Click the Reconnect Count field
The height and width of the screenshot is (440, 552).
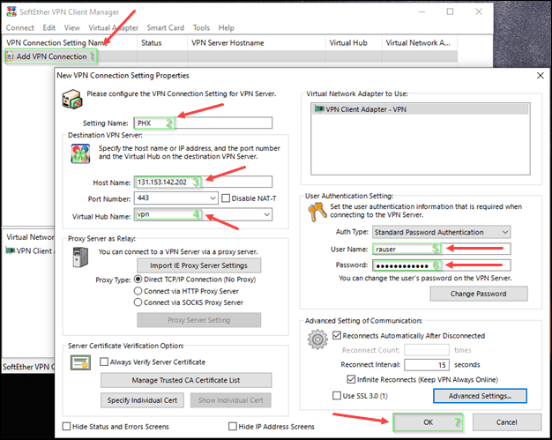(x=427, y=350)
